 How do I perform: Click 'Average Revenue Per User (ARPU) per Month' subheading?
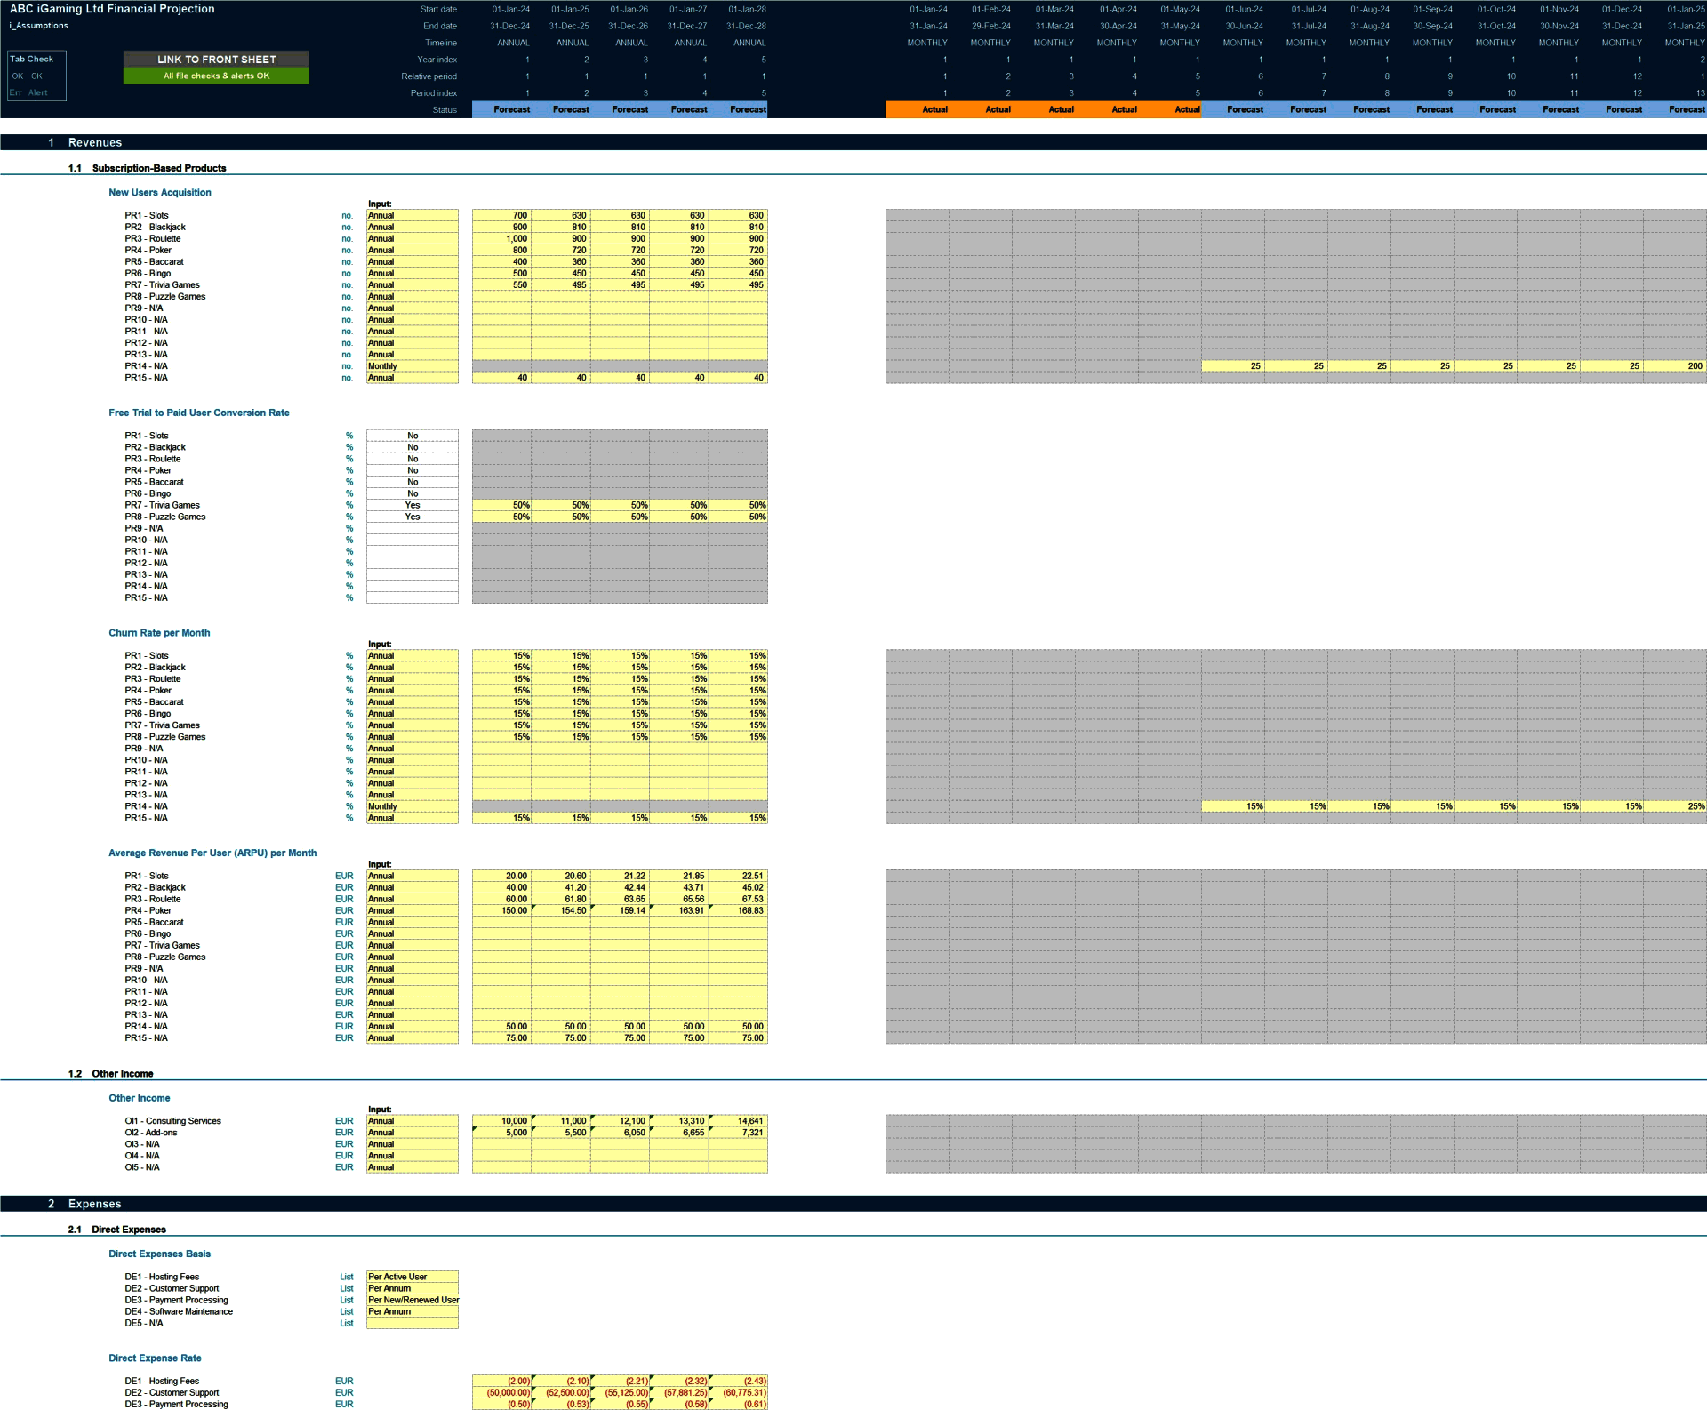click(212, 853)
